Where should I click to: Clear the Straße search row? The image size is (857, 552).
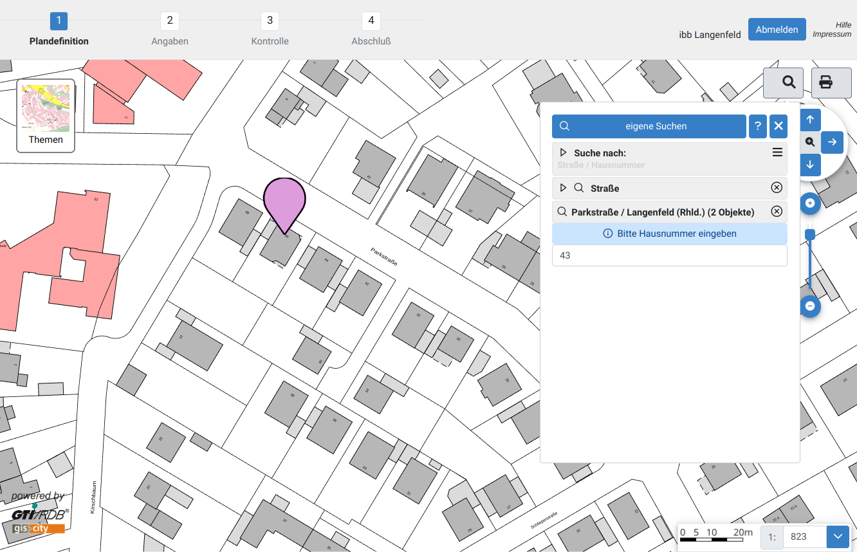point(777,188)
